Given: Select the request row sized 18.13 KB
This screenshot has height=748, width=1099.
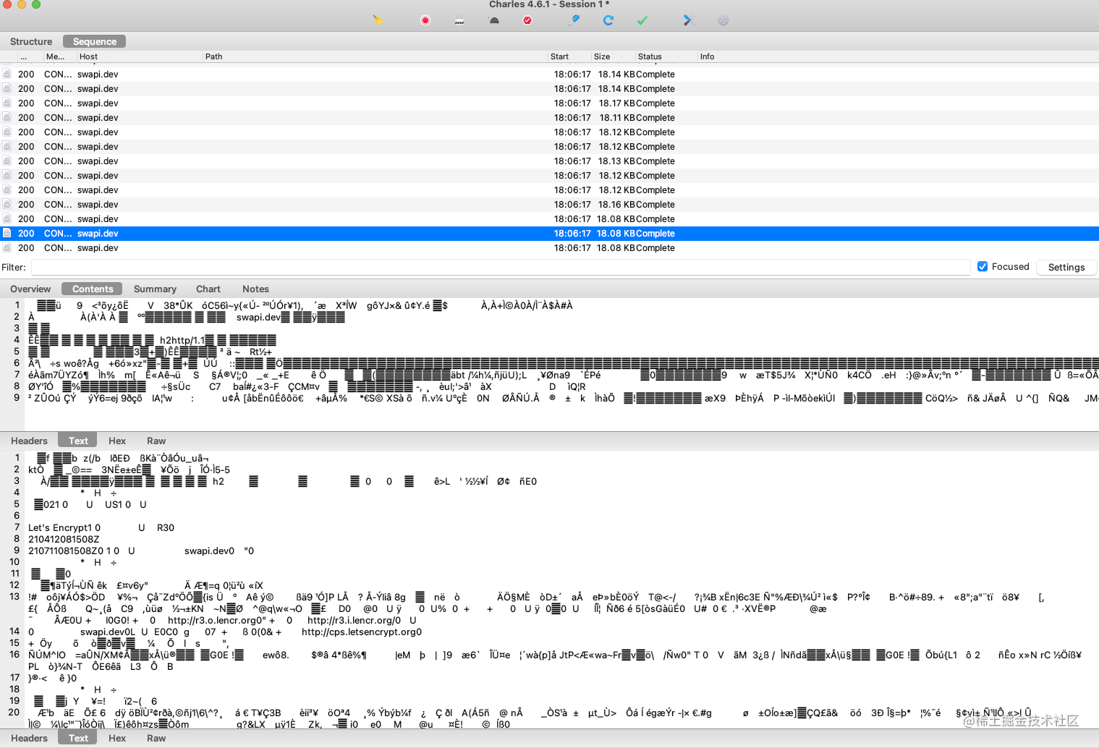Looking at the screenshot, I should [x=549, y=161].
